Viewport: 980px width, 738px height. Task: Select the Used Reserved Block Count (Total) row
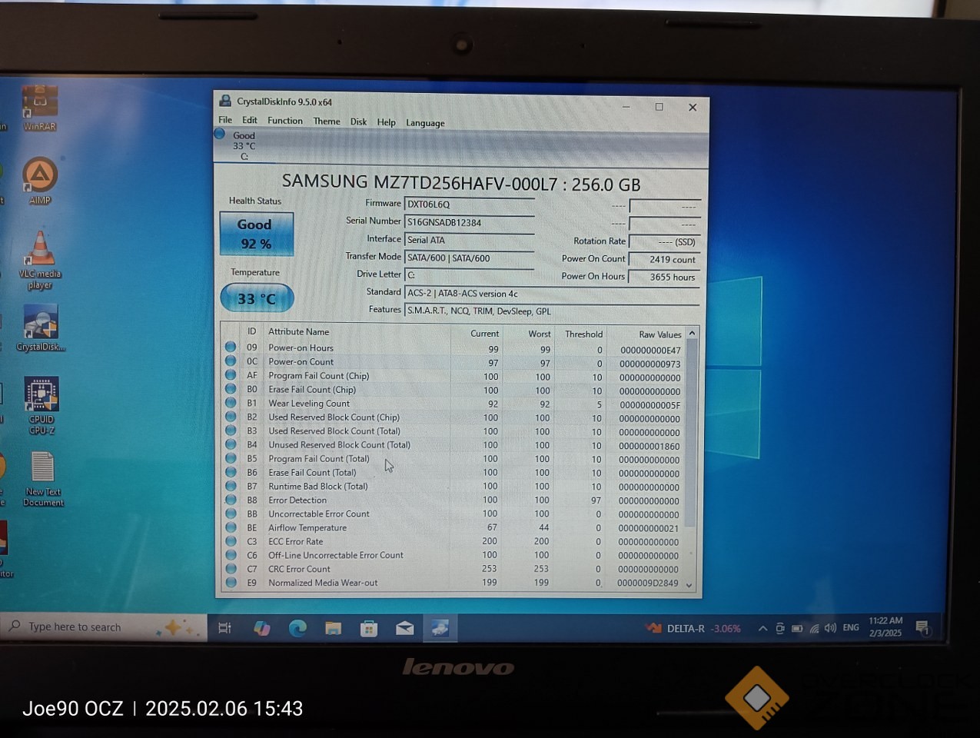click(453, 431)
